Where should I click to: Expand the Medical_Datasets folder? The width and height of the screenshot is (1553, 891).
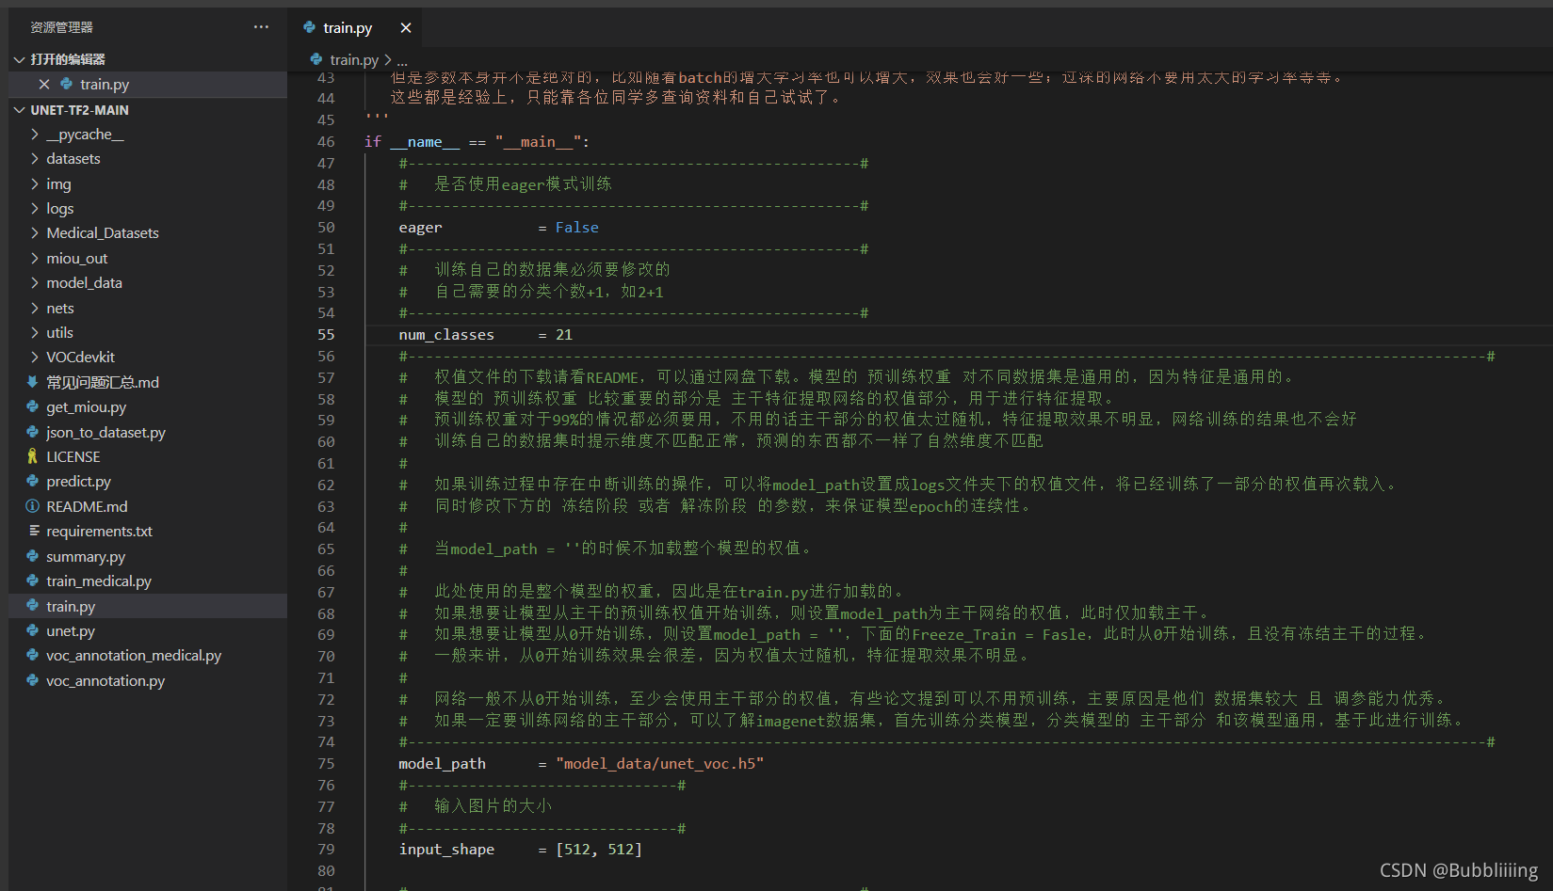coord(35,232)
